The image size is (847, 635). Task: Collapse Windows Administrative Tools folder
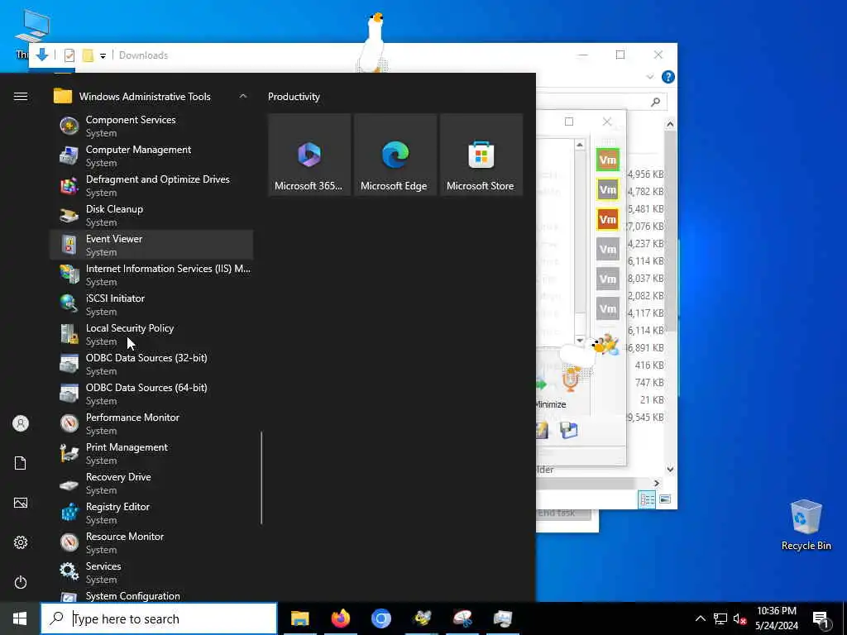pos(151,96)
